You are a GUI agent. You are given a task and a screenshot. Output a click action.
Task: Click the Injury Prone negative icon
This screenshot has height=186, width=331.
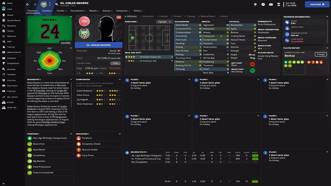[x=79, y=156]
